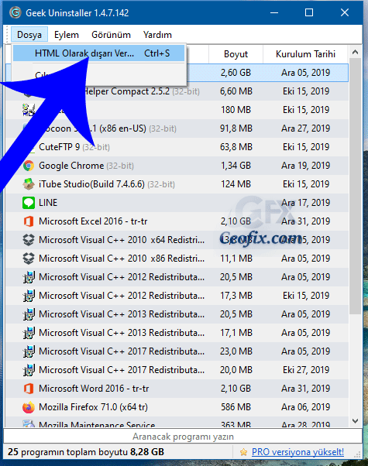Open the Eylem menu

pyautogui.click(x=67, y=35)
